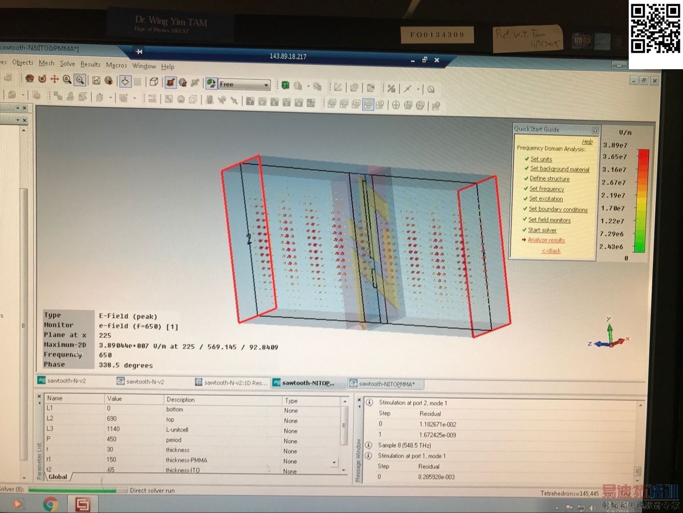Open the Objects menu
Image resolution: width=683 pixels, height=513 pixels.
(x=23, y=63)
